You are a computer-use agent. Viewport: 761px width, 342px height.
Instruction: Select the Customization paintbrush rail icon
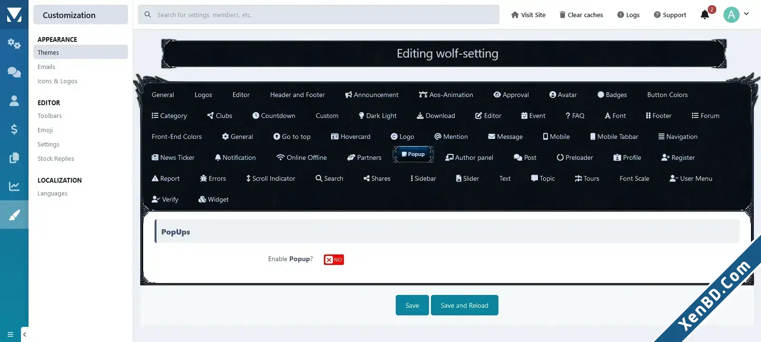(x=14, y=215)
